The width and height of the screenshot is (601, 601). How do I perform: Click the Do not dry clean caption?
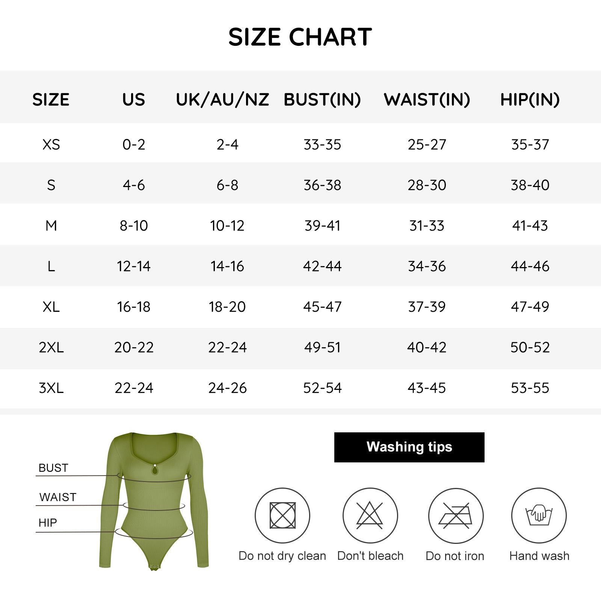pyautogui.click(x=282, y=556)
